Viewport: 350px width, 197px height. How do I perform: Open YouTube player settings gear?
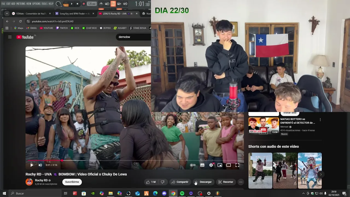tap(211, 165)
